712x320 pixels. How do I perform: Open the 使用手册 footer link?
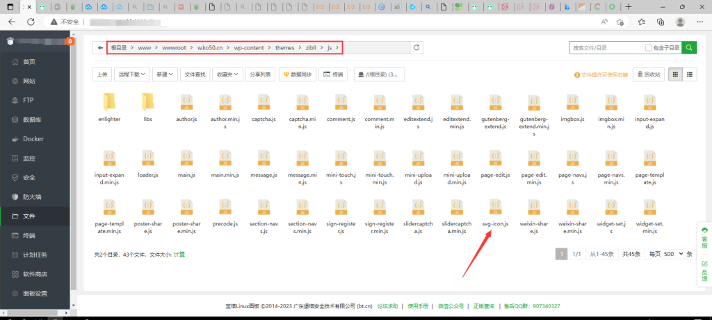coord(418,306)
